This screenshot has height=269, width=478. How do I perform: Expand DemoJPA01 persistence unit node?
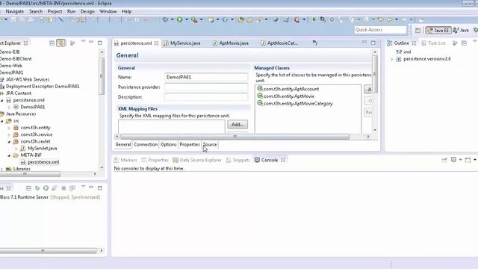pyautogui.click(x=9, y=107)
